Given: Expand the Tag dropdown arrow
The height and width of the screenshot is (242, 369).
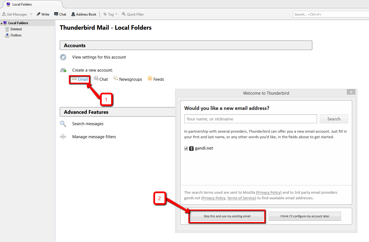Looking at the screenshot, I should 116,14.
